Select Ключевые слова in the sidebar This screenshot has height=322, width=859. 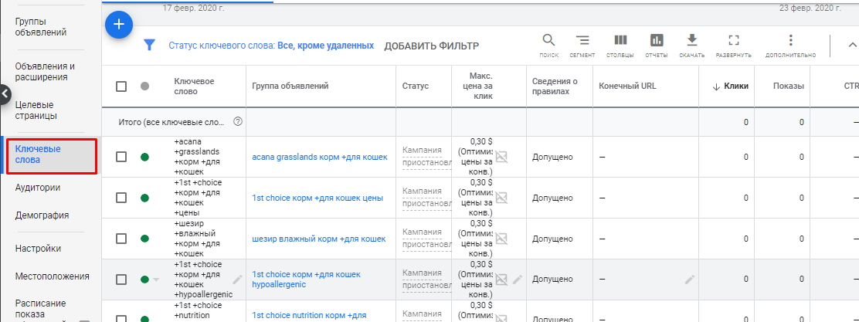[x=50, y=154]
